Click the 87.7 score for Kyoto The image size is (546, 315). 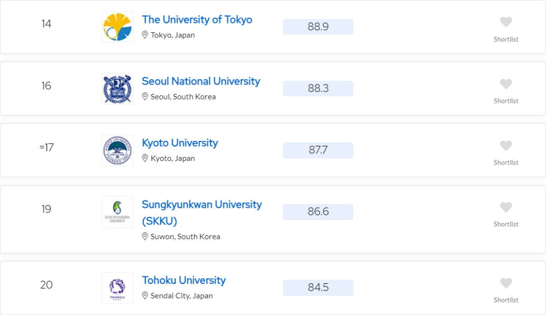318,150
